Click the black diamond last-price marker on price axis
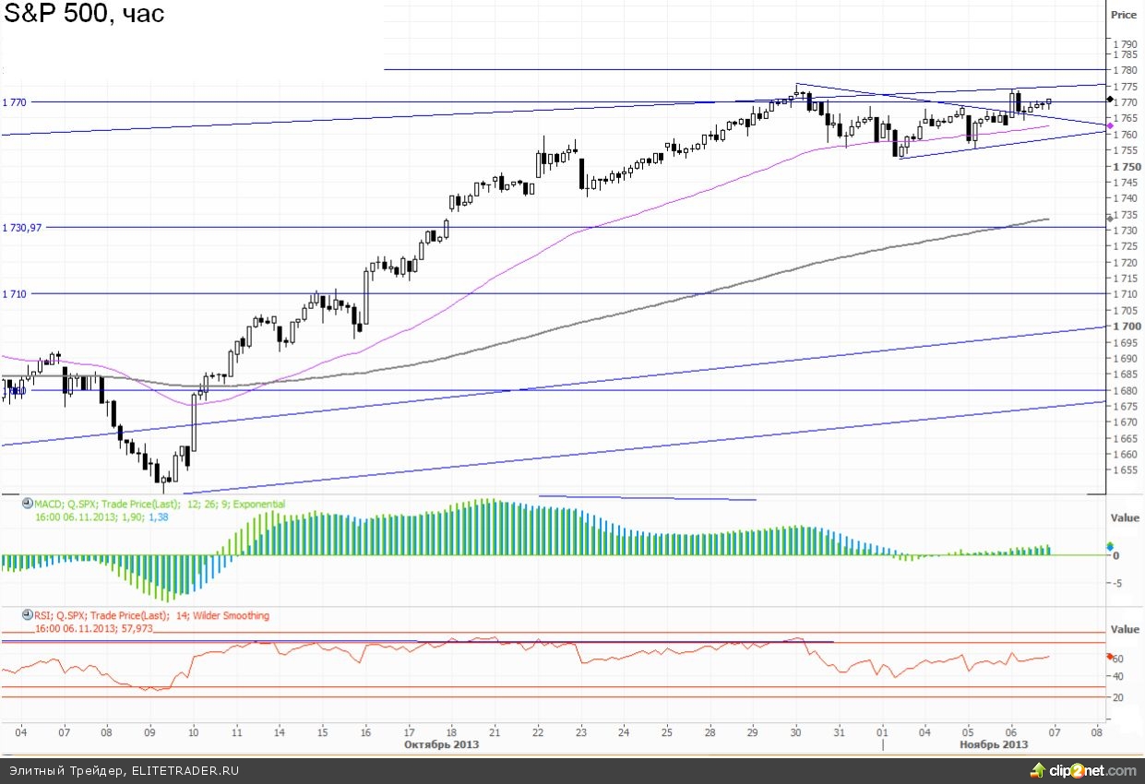 click(1110, 101)
